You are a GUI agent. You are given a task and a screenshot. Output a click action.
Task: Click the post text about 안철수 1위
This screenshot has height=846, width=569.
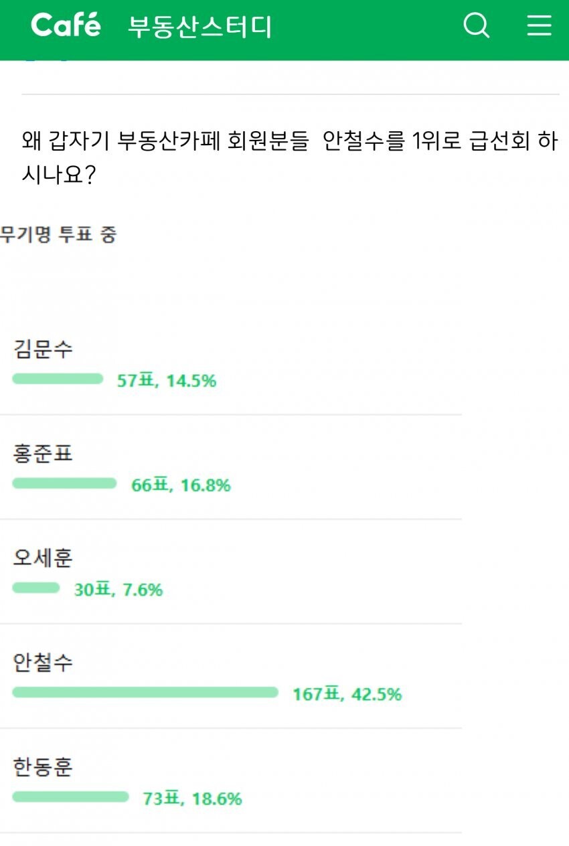[290, 158]
